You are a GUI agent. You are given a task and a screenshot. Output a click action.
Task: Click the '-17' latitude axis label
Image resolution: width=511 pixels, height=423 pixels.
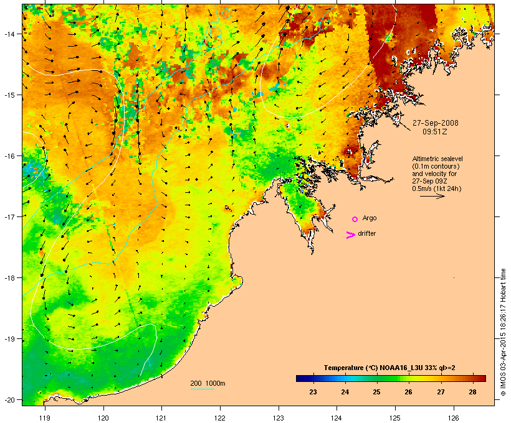(x=9, y=216)
